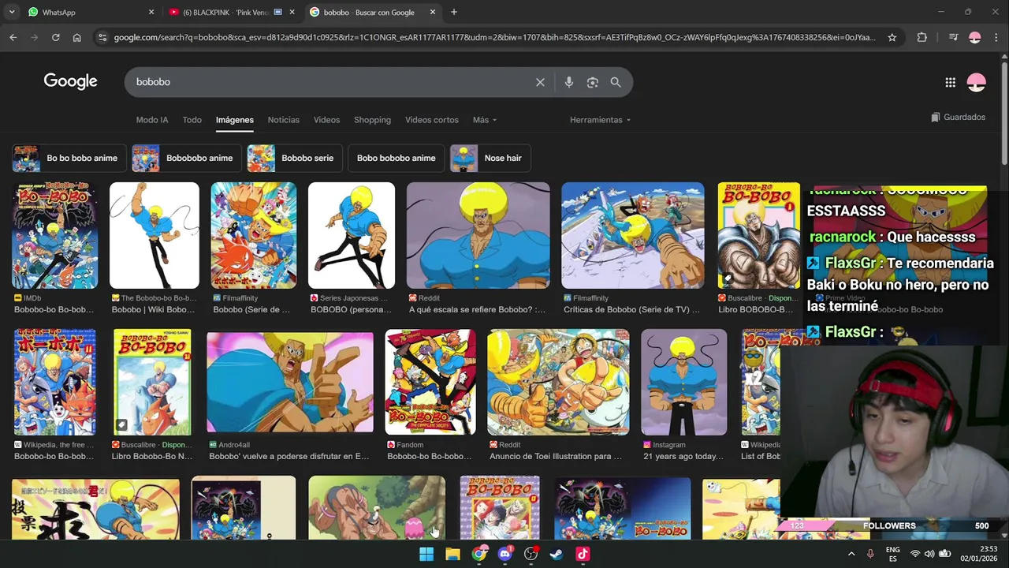Click the 'Bobo bobobo anime' suggestion chip
Image resolution: width=1009 pixels, height=568 pixels.
coord(397,158)
